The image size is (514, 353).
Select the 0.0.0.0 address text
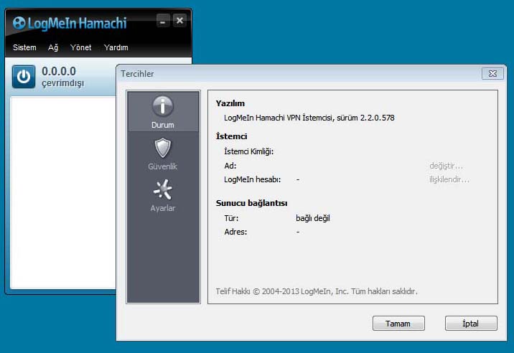tap(59, 71)
